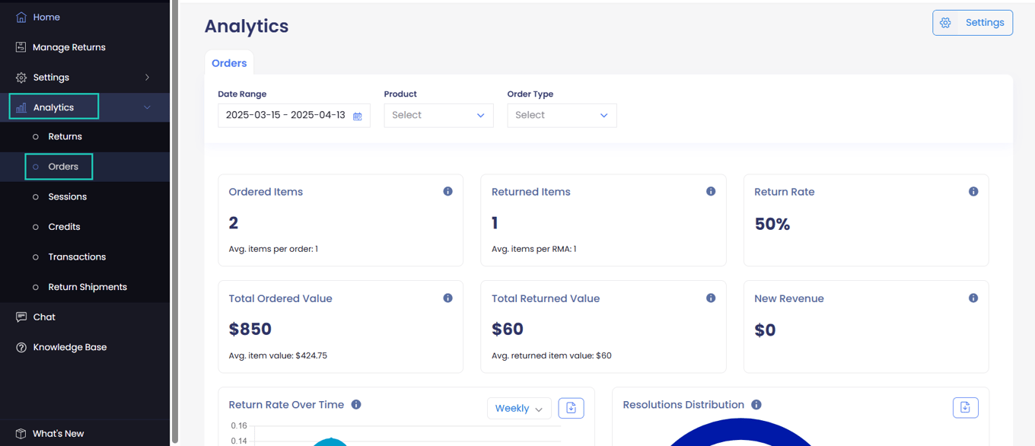The height and width of the screenshot is (446, 1035).
Task: Change the Weekly interval dropdown
Action: [518, 408]
